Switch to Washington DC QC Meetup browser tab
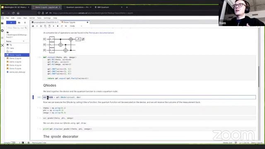Viewport: 265px width, 149px height. tap(15, 7)
